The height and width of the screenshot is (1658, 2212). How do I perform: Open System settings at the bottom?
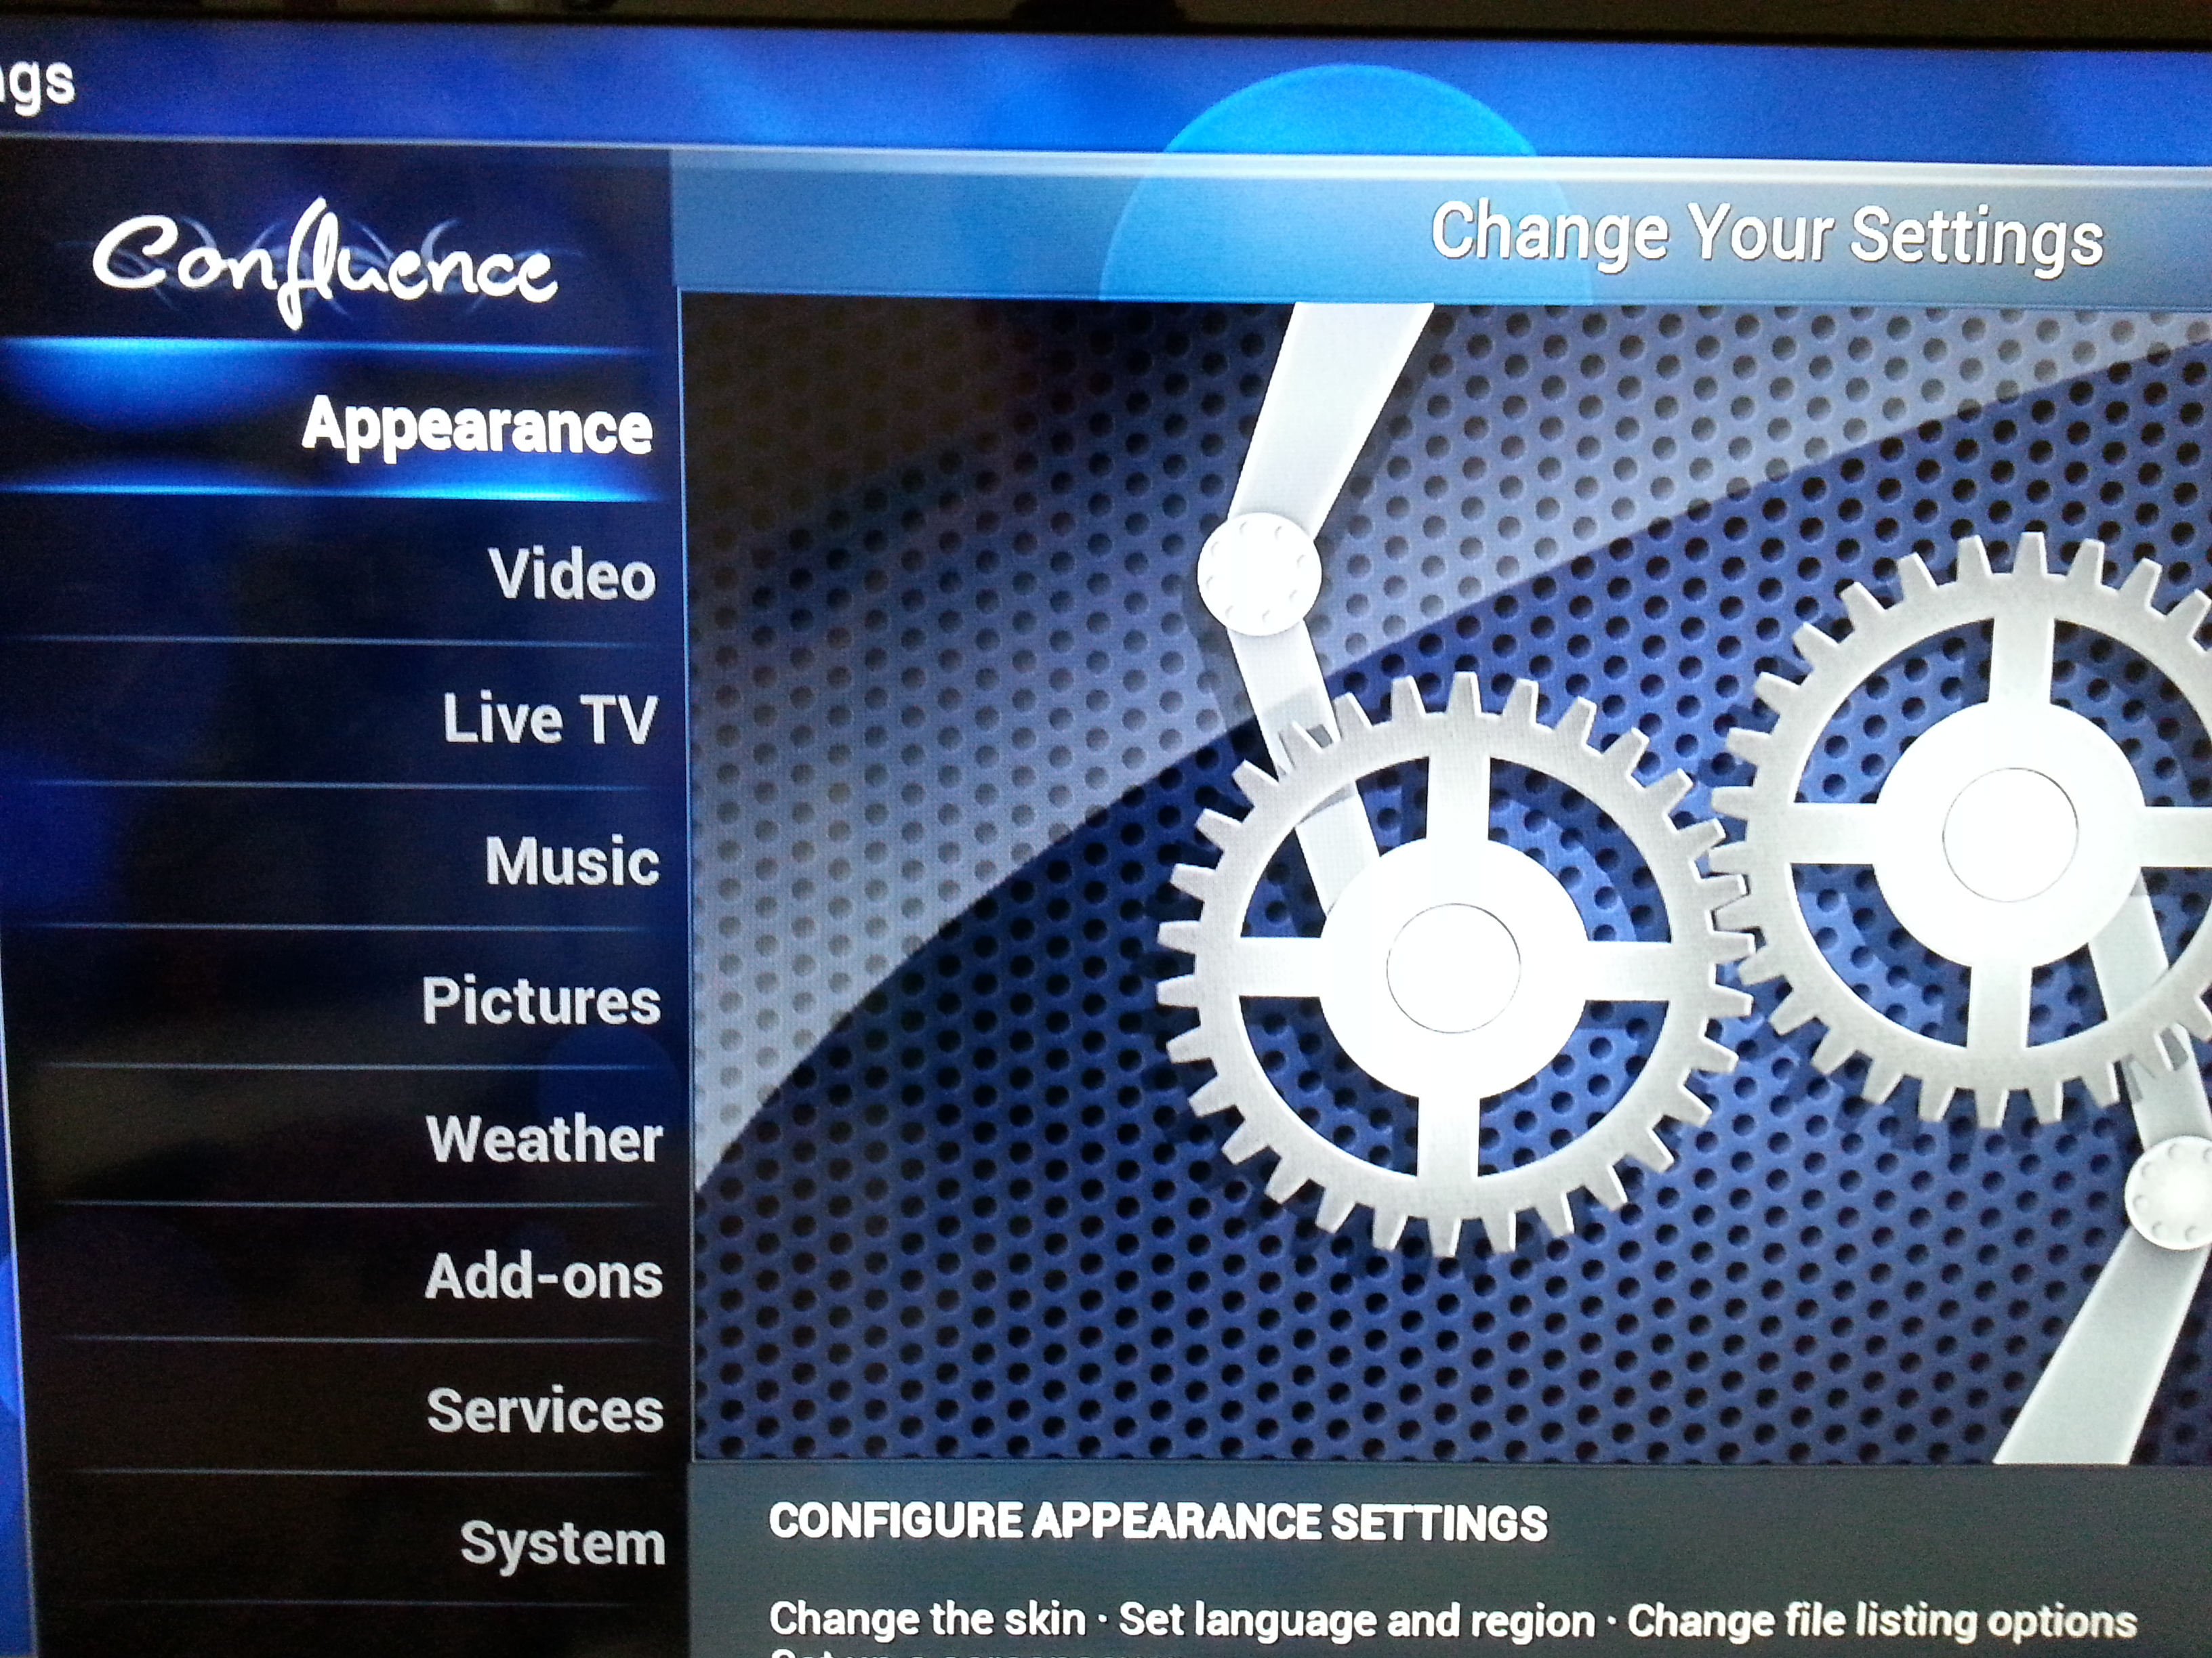pyautogui.click(x=563, y=1544)
